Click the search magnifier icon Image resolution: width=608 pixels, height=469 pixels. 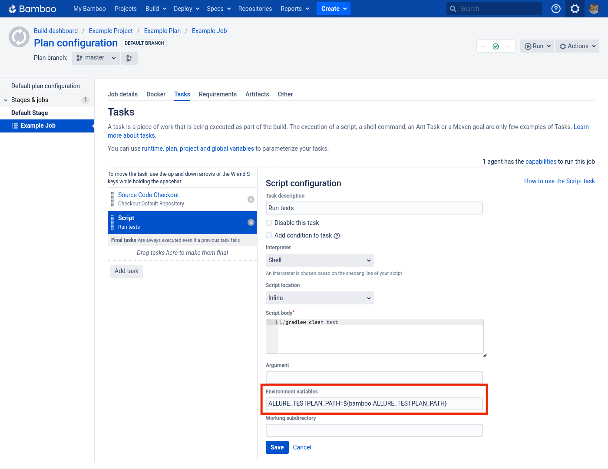pos(453,8)
